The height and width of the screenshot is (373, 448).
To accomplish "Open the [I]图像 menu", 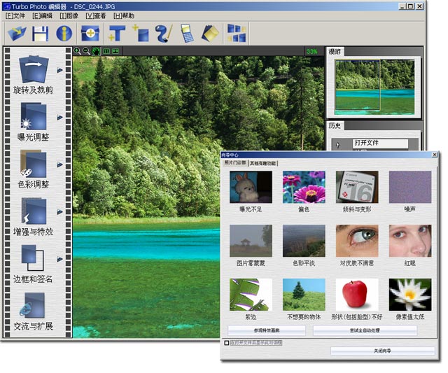I will click(69, 15).
